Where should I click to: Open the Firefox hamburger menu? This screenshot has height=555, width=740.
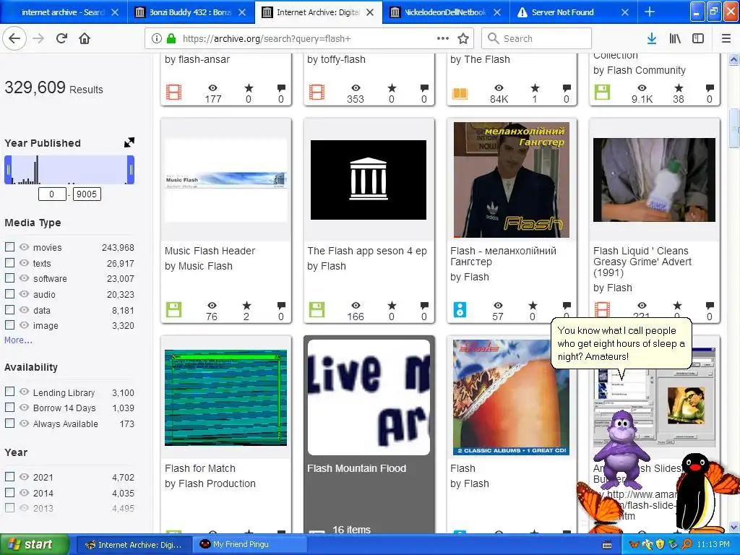[x=726, y=39]
